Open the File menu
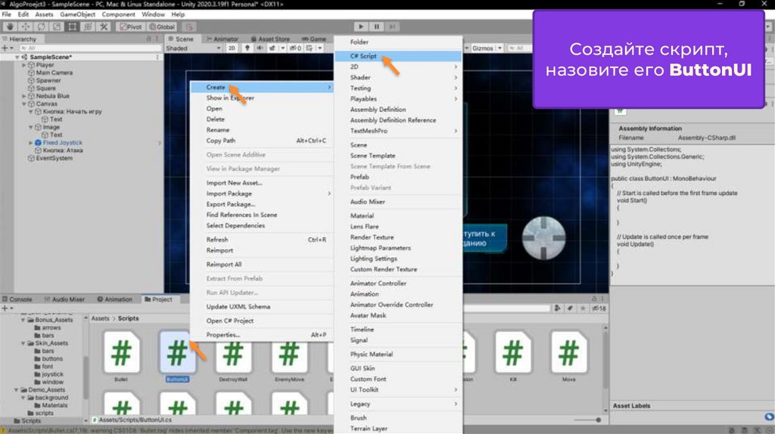 [6, 14]
